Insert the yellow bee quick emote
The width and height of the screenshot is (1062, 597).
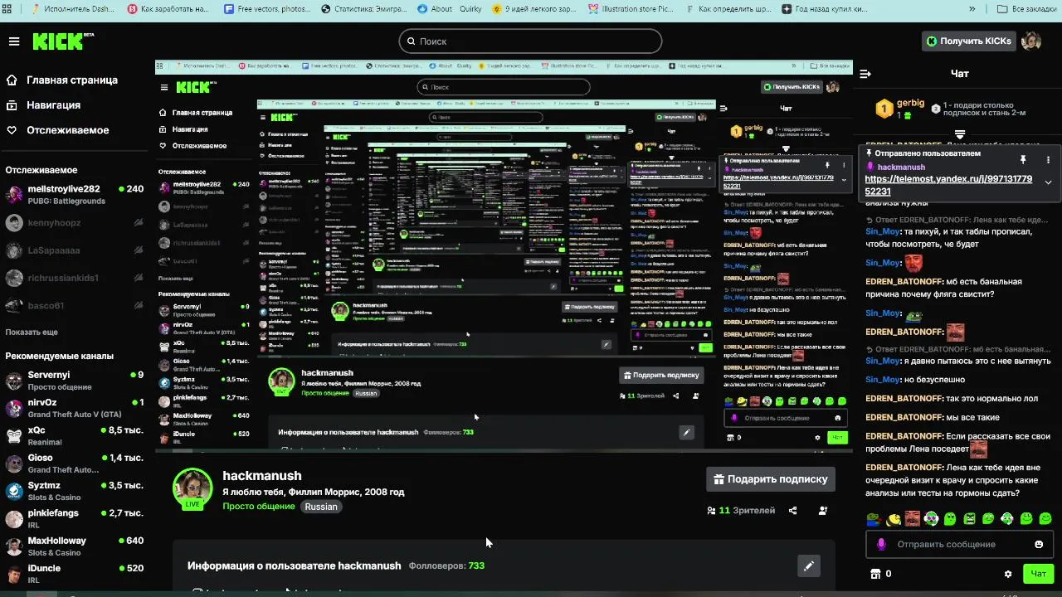894,519
